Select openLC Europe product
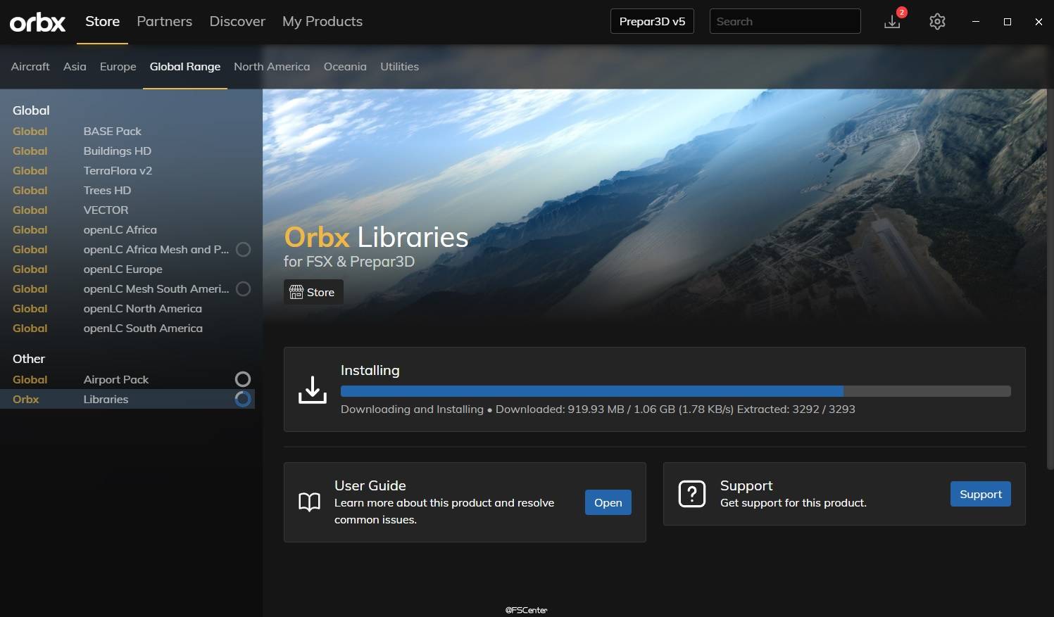Viewport: 1054px width, 617px height. point(127,269)
